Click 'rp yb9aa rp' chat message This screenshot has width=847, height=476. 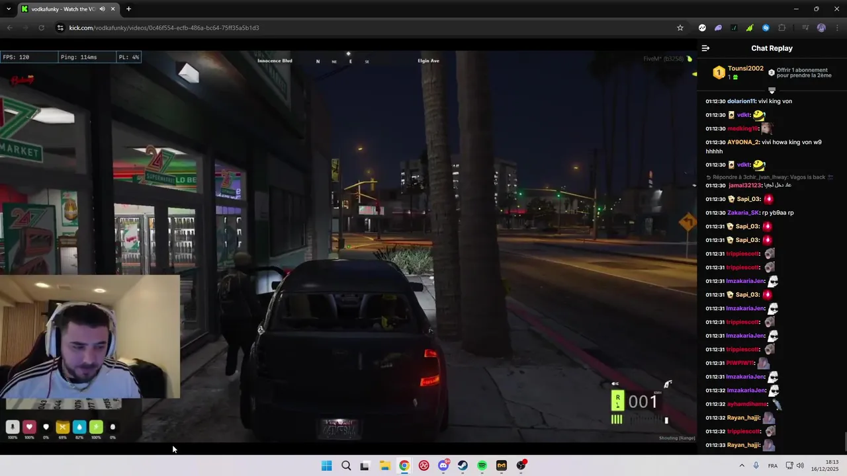coord(778,213)
